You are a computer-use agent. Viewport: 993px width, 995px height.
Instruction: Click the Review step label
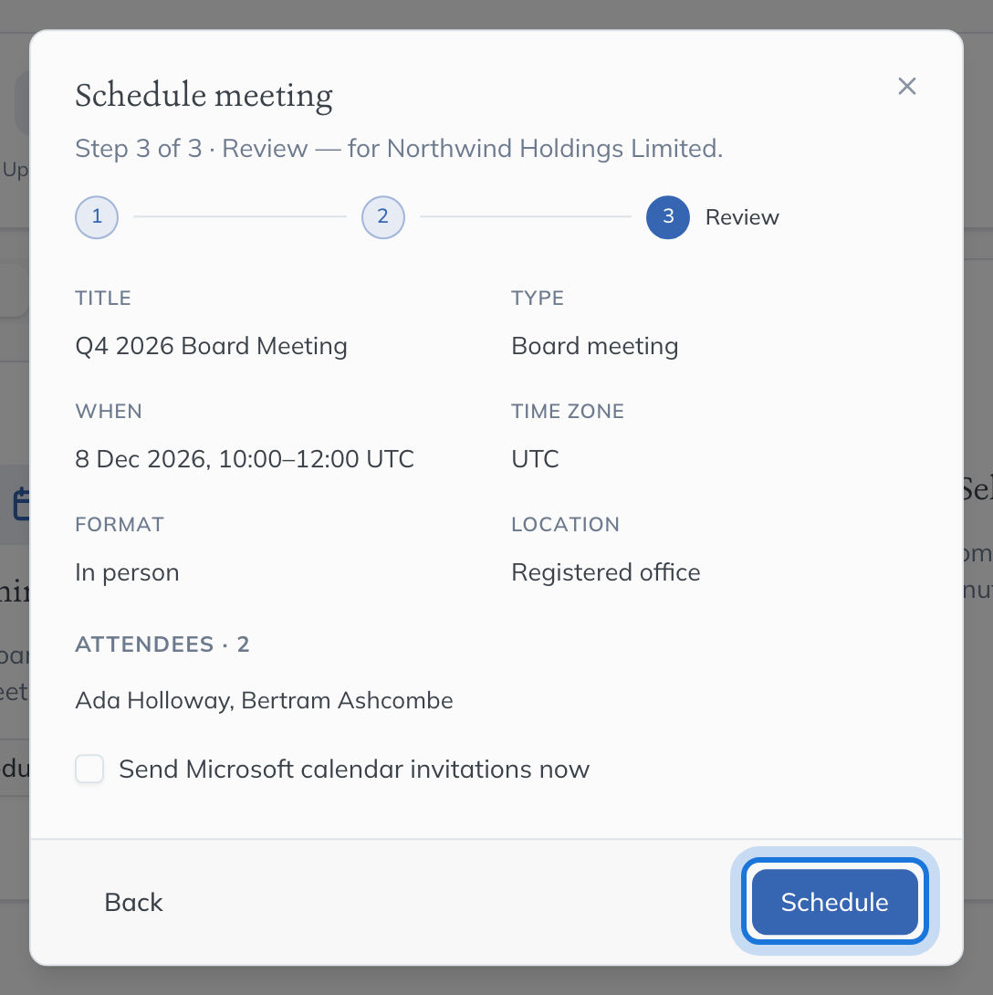tap(742, 217)
